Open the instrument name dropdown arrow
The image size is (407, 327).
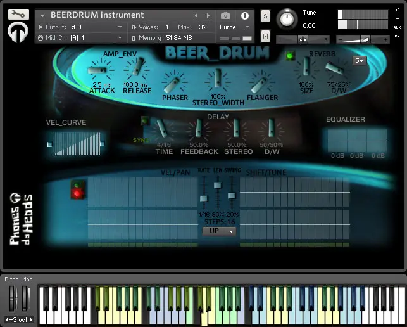[42, 16]
